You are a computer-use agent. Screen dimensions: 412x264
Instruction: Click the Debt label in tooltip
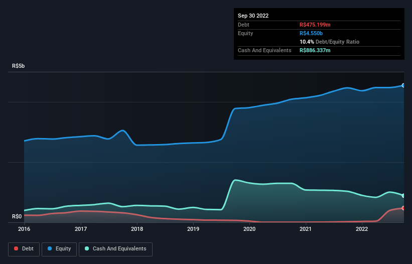pyautogui.click(x=243, y=25)
